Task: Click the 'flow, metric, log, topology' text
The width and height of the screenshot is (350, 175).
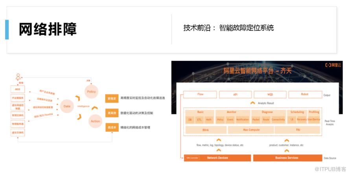Action: 220,145
